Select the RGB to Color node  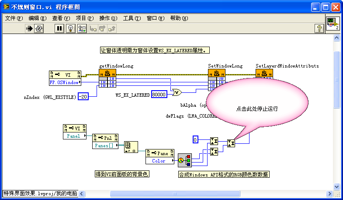[184, 160]
